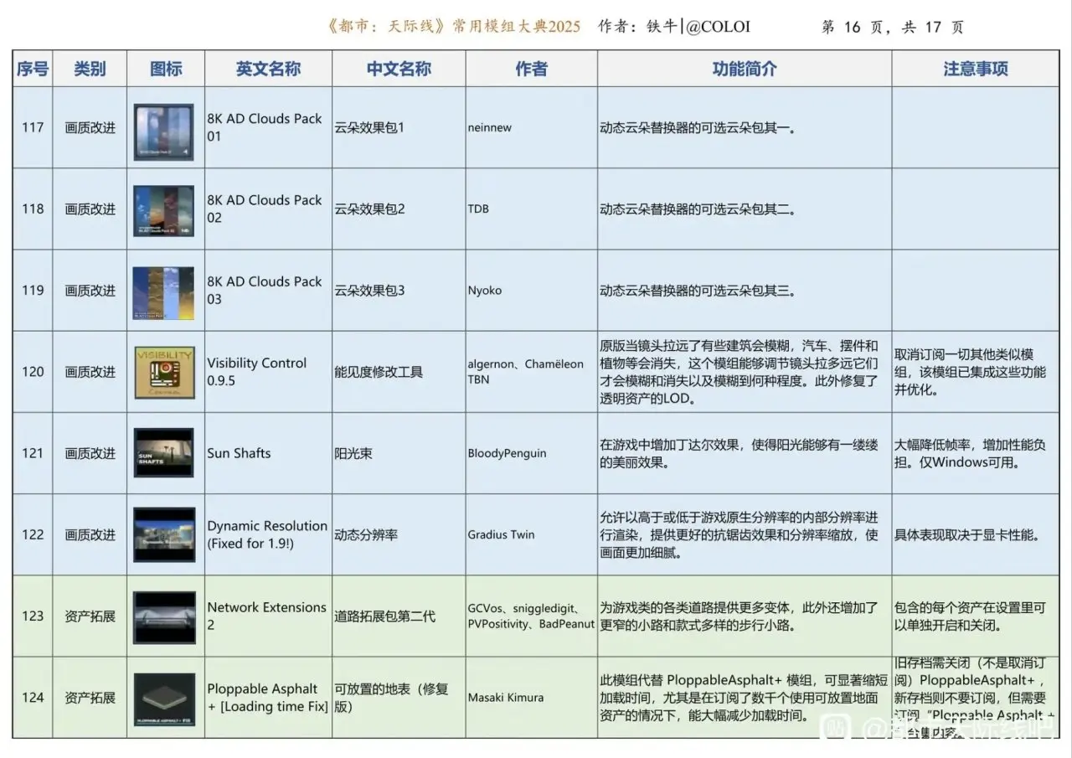The width and height of the screenshot is (1072, 758).
Task: Open the Sun Shafts mod thumbnail
Action: 164,453
